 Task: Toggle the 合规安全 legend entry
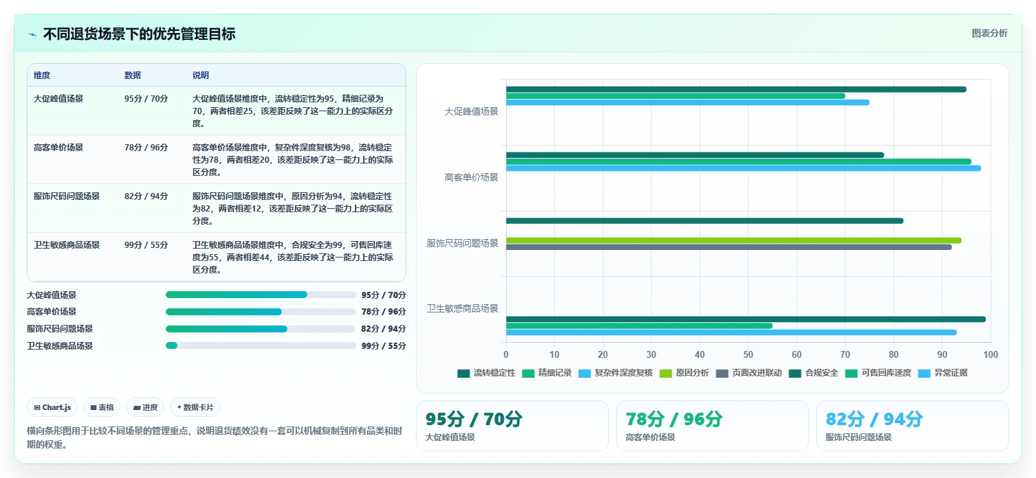[813, 373]
